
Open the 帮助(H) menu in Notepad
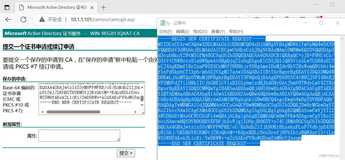tap(236, 32)
